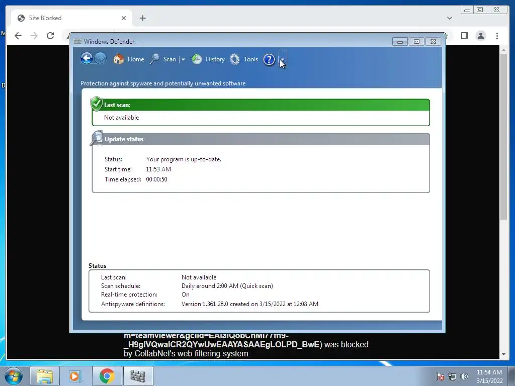Viewport: 515px width, 386px height.
Task: Click the 'Your program is up-to-date.' status text
Action: pos(184,159)
